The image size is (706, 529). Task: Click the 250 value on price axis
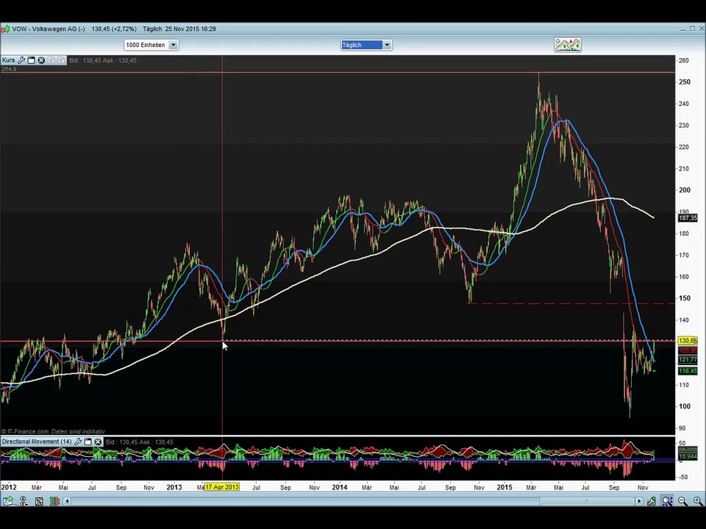pyautogui.click(x=685, y=82)
